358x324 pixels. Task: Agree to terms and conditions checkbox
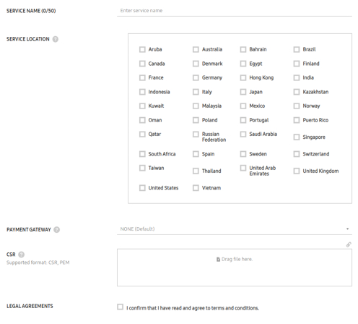click(120, 307)
